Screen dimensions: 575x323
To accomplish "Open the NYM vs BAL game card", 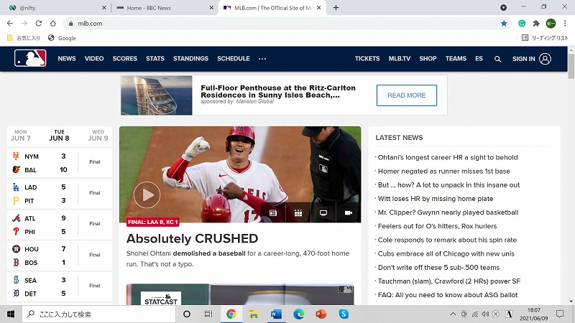I will click(x=60, y=163).
